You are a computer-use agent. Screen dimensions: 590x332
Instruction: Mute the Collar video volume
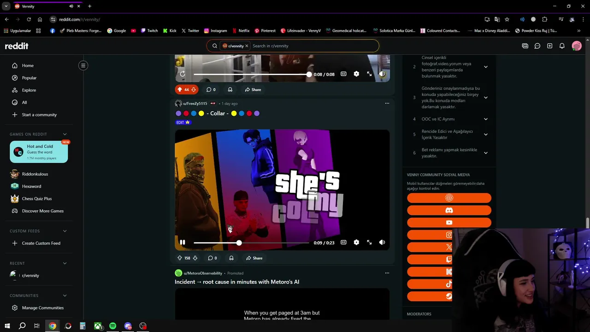pos(382,243)
